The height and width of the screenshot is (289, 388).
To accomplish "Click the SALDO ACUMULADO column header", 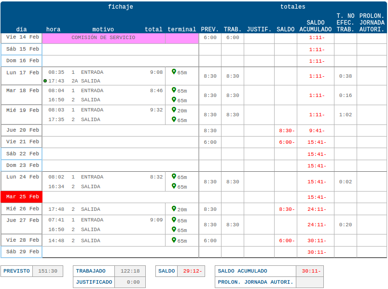I will pyautogui.click(x=315, y=26).
